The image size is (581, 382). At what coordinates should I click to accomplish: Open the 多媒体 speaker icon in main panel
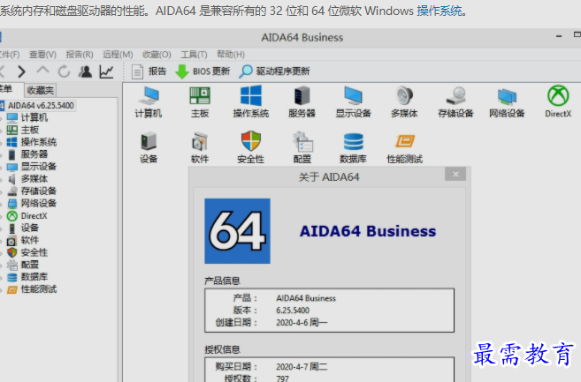404,101
